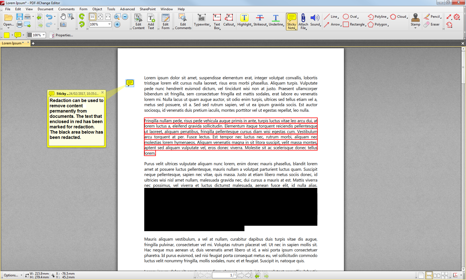Toggle Fit Width view mode
The height and width of the screenshot is (280, 466).
(x=108, y=17)
